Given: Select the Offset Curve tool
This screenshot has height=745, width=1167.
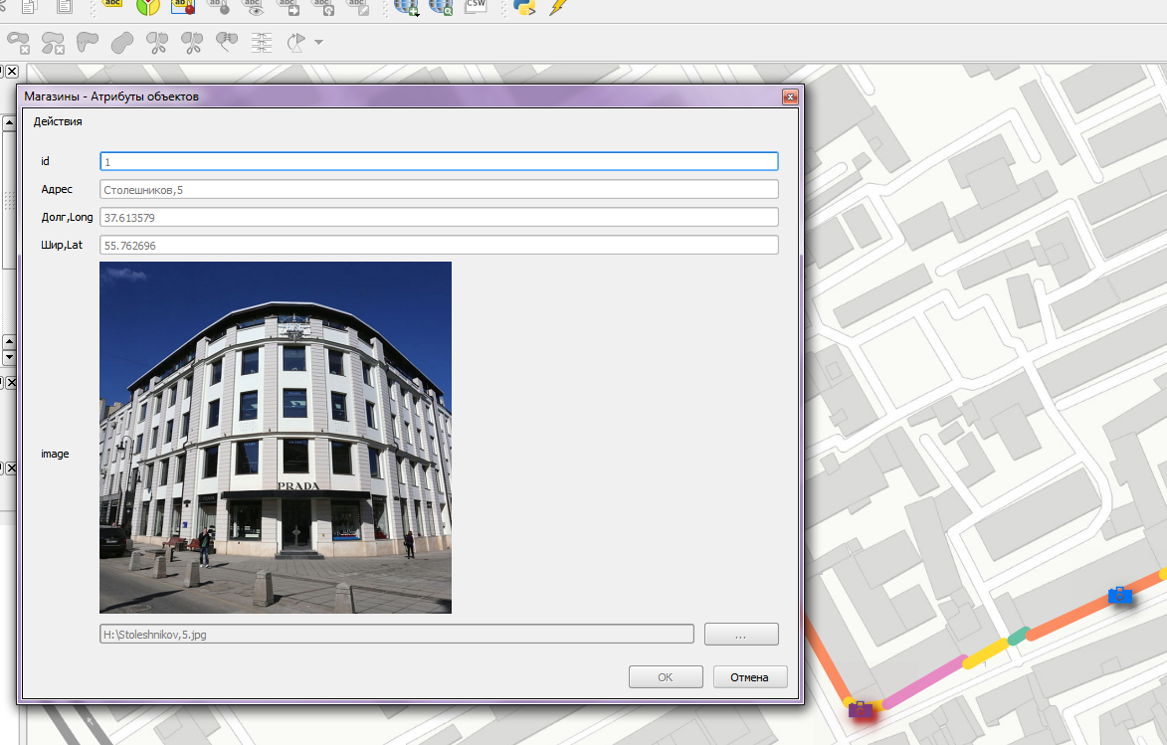Looking at the screenshot, I should [122, 43].
